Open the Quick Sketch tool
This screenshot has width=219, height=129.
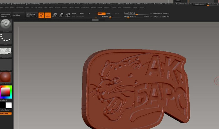(x=31, y=15)
